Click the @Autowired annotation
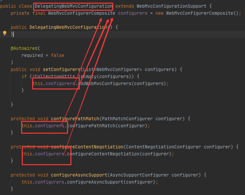 tap(24, 49)
